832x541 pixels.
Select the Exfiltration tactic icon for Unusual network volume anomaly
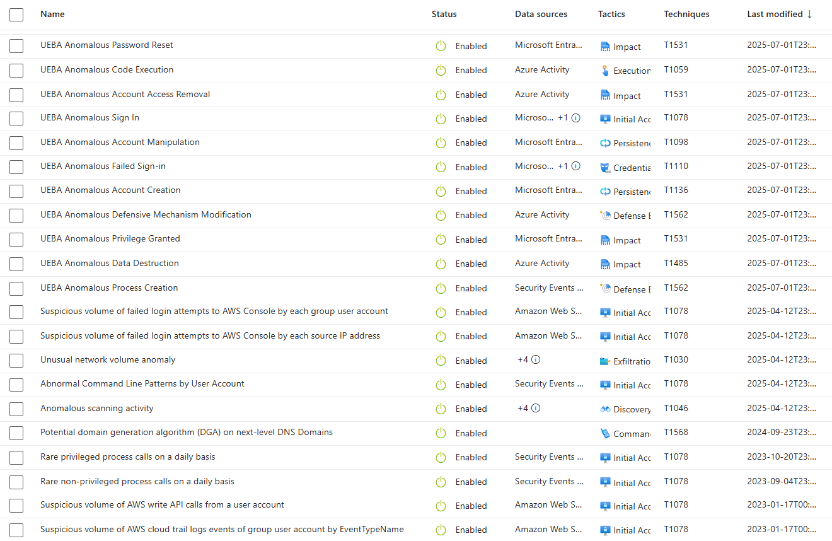point(604,360)
